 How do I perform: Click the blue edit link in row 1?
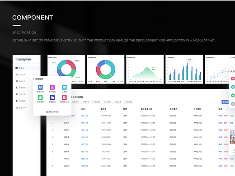pyautogui.click(x=220, y=116)
